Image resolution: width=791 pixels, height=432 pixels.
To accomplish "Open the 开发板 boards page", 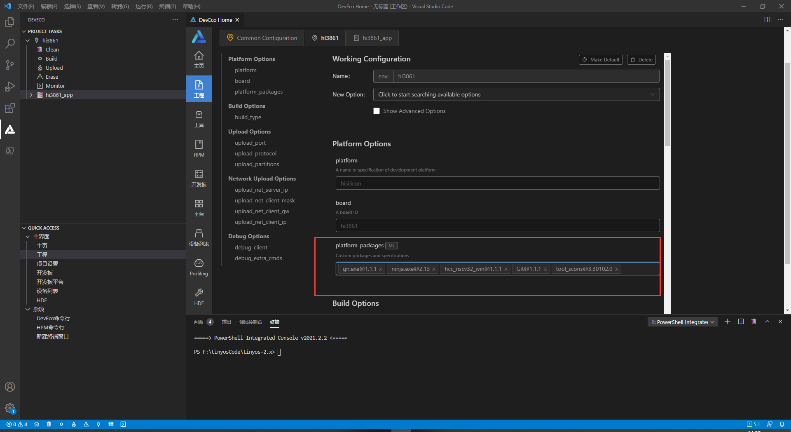I will coord(199,178).
